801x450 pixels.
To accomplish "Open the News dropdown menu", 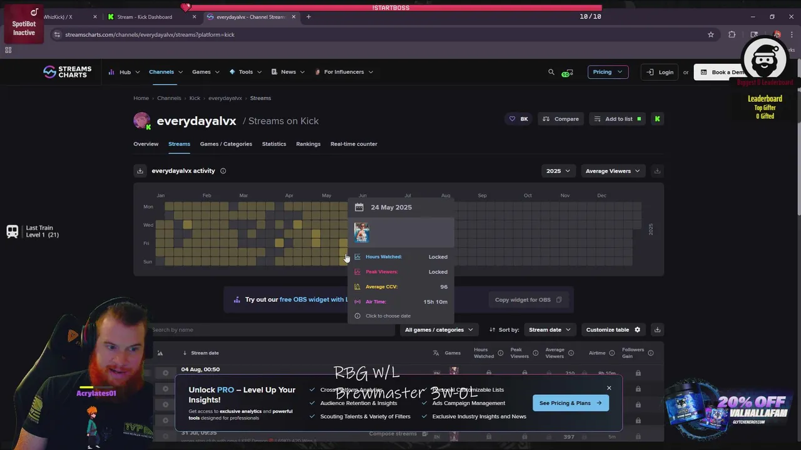I will coord(288,72).
